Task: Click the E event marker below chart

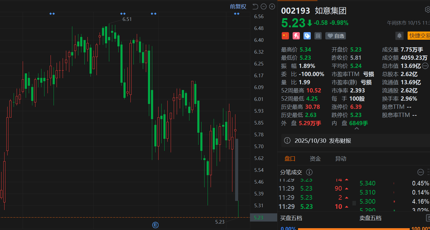Action: [155, 225]
